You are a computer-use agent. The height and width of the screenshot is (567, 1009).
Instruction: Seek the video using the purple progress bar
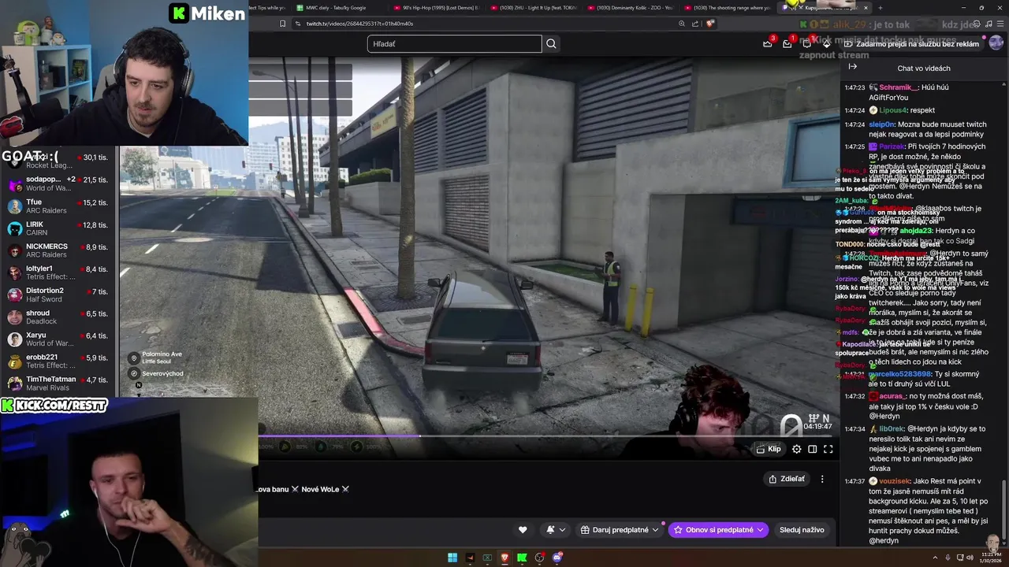(x=545, y=435)
